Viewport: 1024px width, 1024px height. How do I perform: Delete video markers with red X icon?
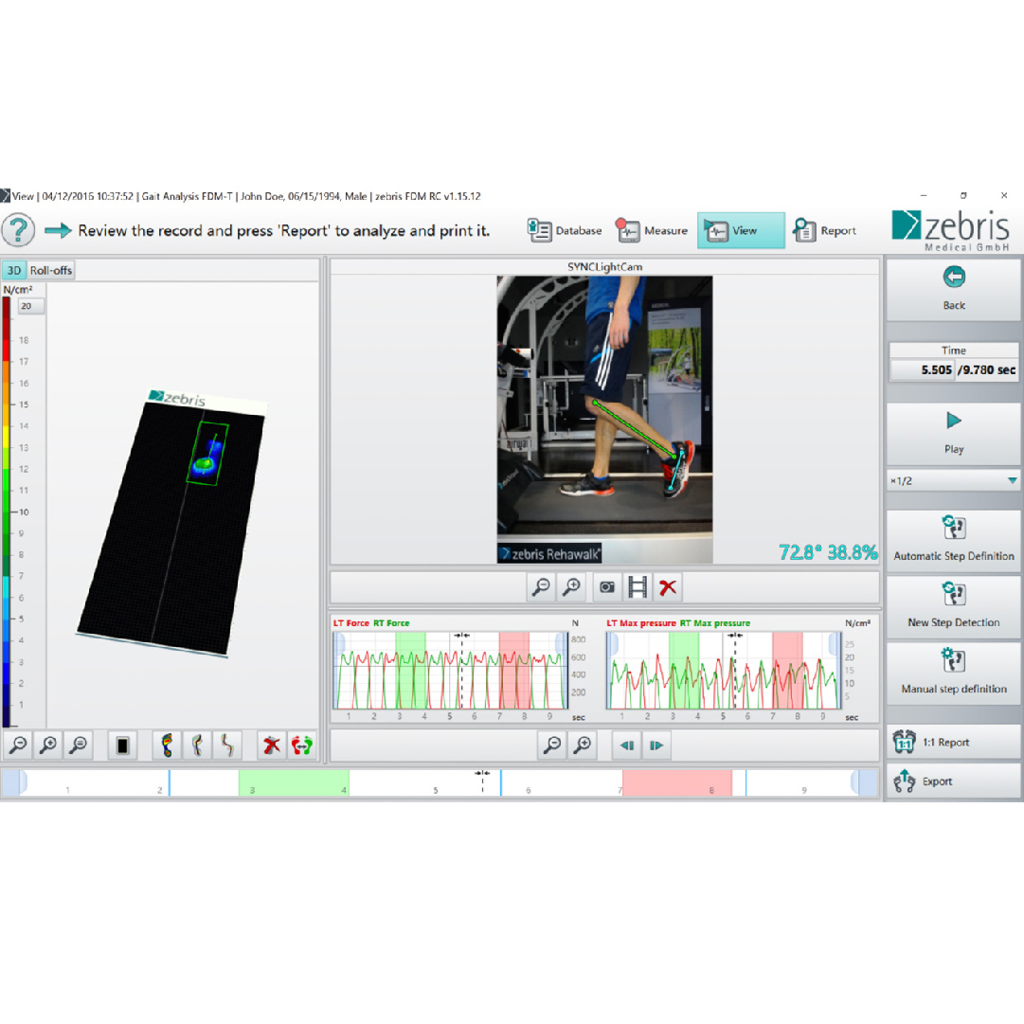tap(668, 587)
